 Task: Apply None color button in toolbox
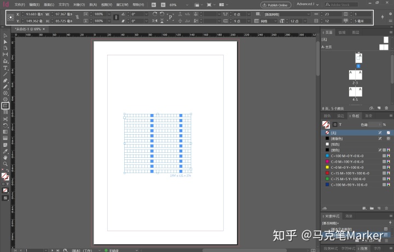(x=5, y=191)
